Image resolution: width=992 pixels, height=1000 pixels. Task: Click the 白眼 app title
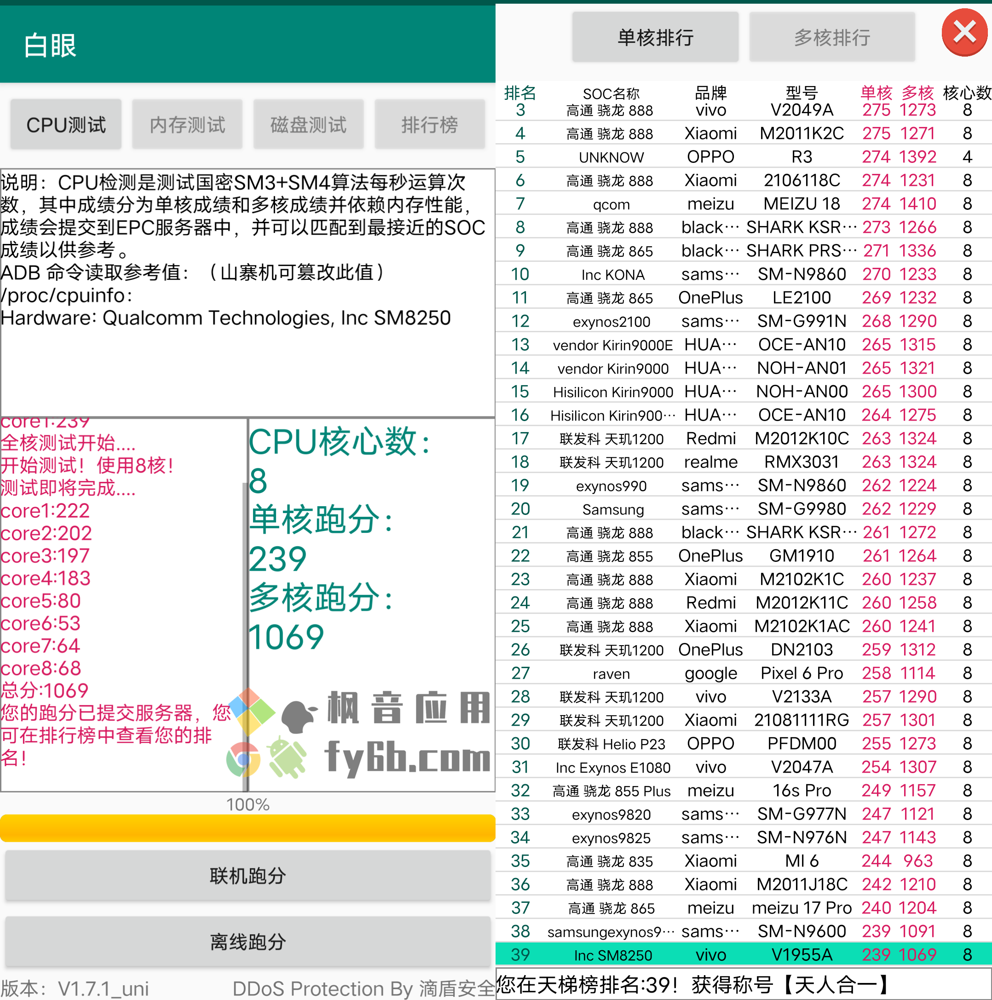[50, 46]
